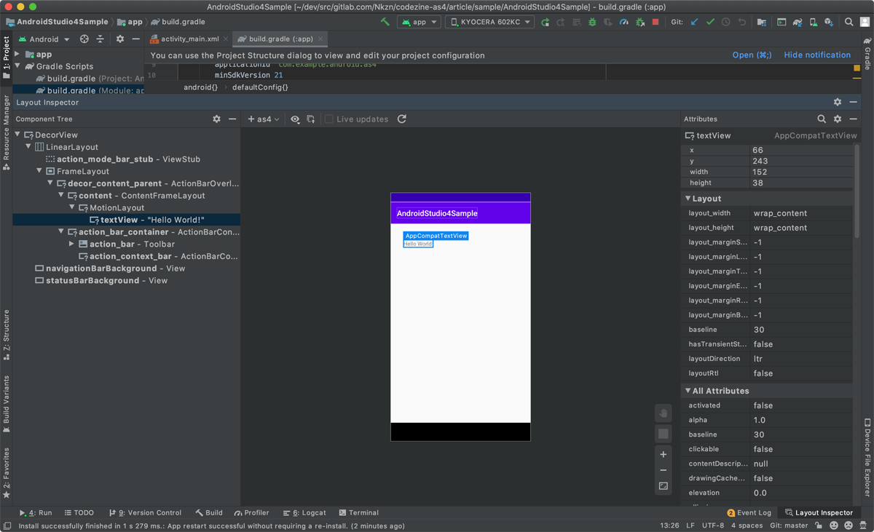Launch the Profile app gauge icon
874x532 pixels.
[x=624, y=22]
